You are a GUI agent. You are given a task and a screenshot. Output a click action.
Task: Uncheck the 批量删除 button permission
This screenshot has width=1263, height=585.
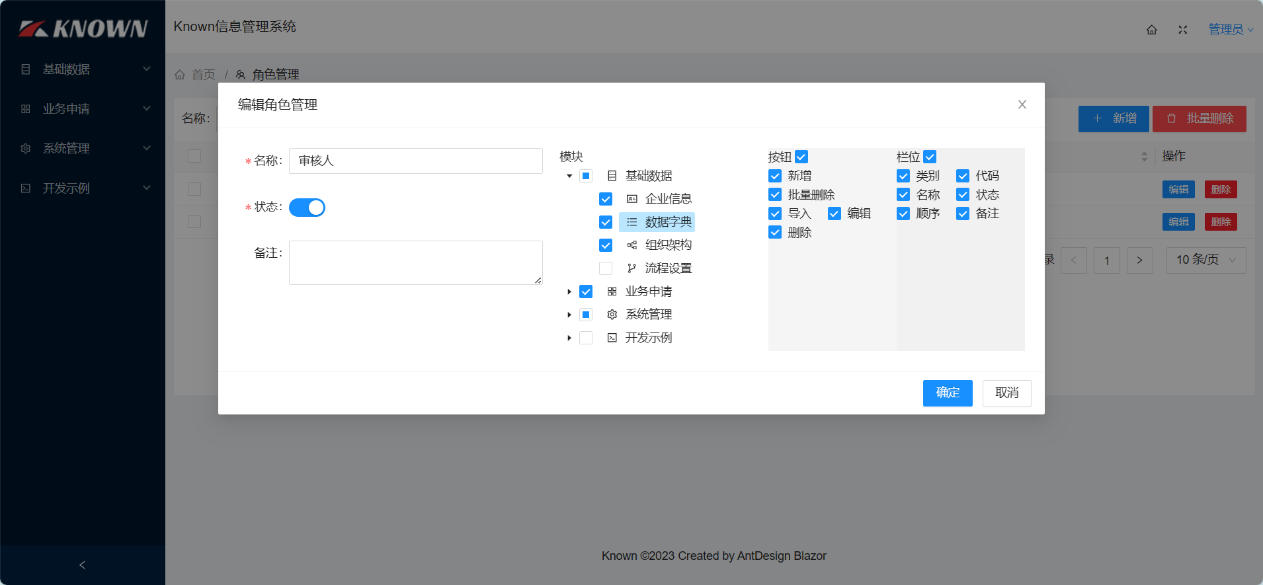[x=775, y=194]
